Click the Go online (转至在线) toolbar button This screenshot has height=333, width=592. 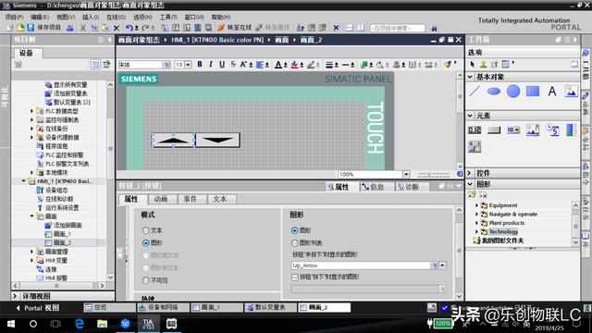(234, 28)
